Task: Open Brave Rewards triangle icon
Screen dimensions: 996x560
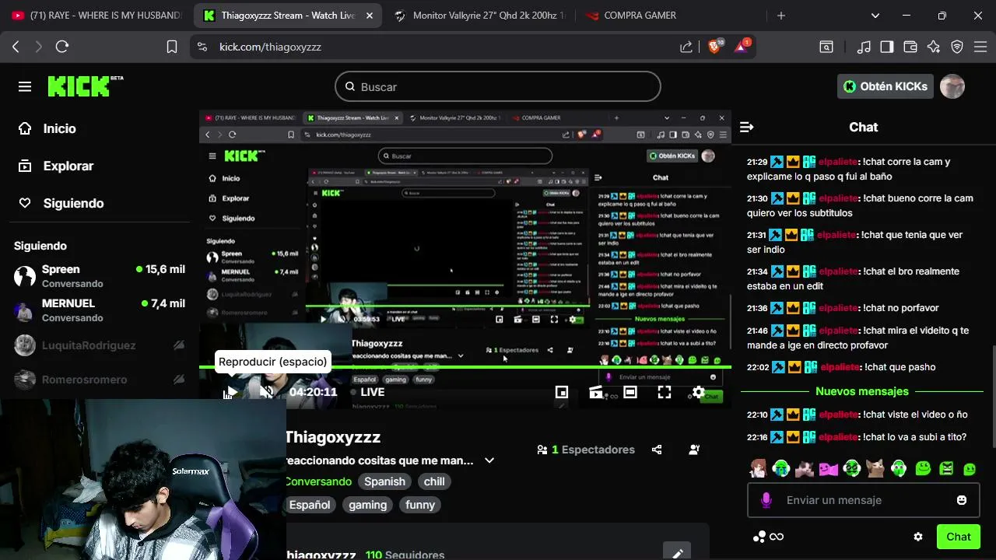Action: [x=742, y=47]
